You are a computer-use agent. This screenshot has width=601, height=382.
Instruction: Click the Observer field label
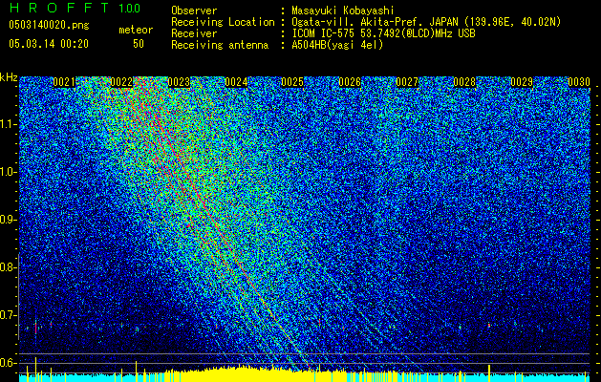pos(194,11)
